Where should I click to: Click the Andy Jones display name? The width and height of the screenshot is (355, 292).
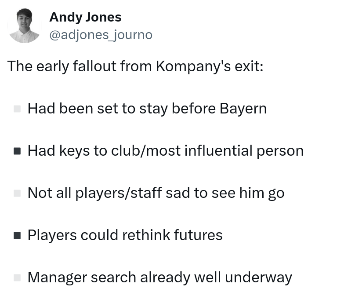click(x=85, y=18)
